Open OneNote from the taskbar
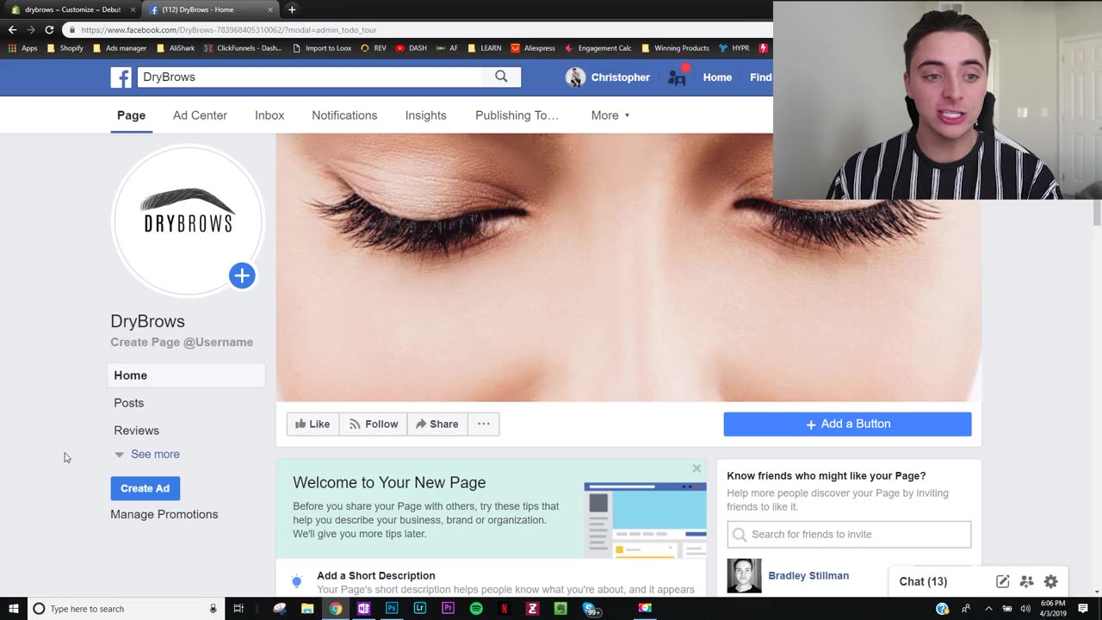 (x=363, y=609)
